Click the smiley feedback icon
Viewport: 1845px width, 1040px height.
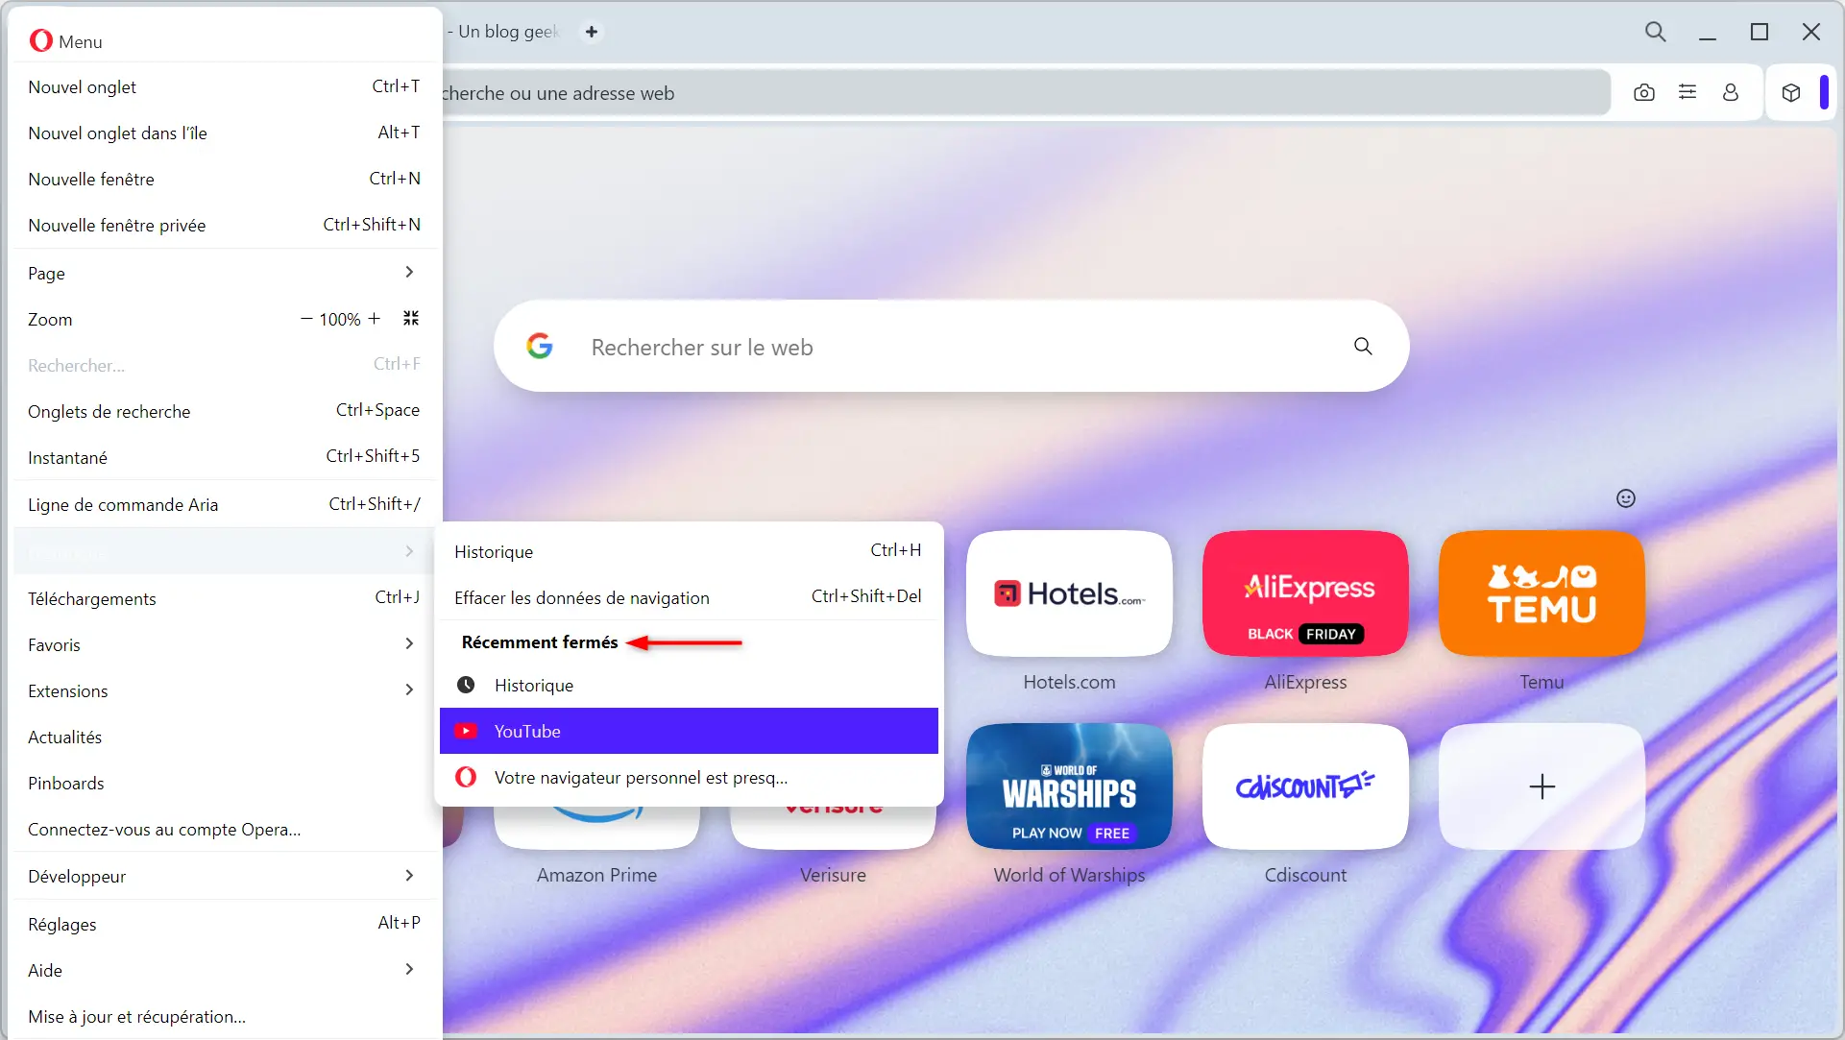point(1626,497)
